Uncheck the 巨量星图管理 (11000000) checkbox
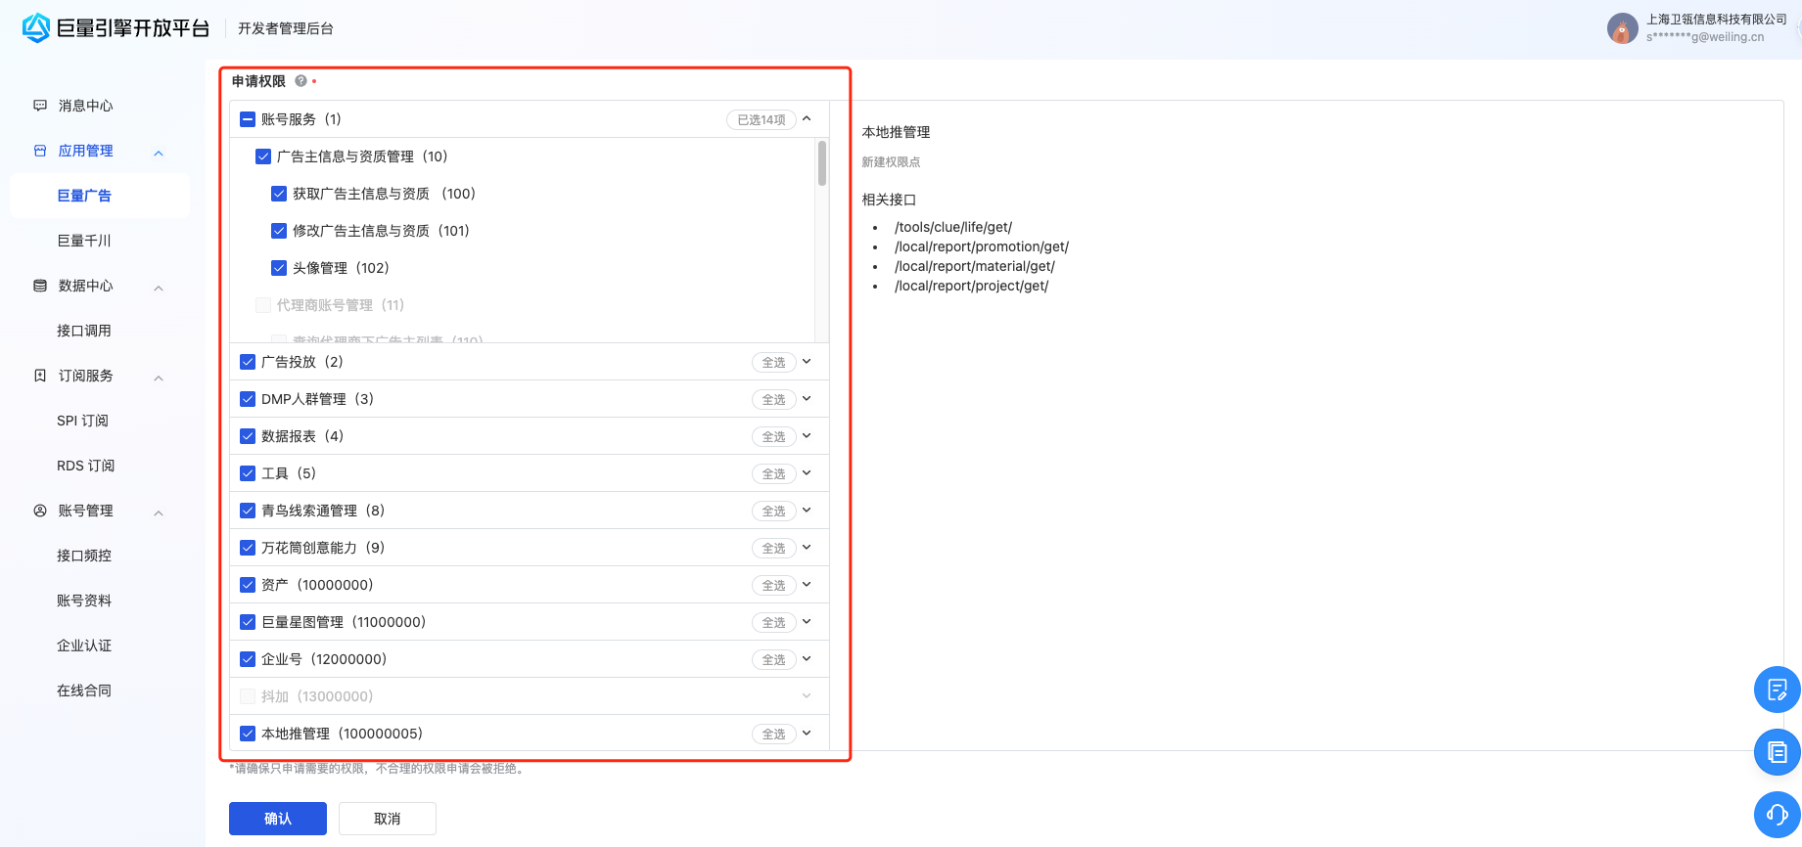Screen dimensions: 1802x847 point(248,622)
